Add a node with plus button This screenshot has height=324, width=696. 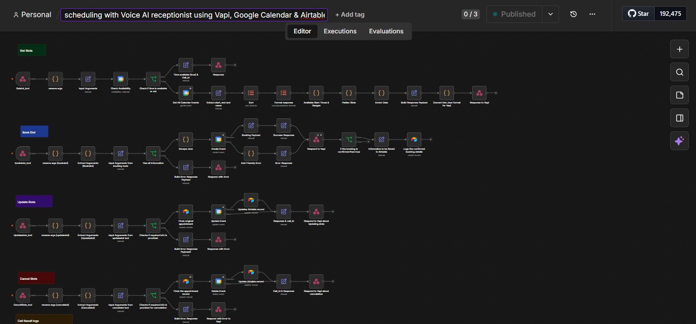pyautogui.click(x=679, y=49)
